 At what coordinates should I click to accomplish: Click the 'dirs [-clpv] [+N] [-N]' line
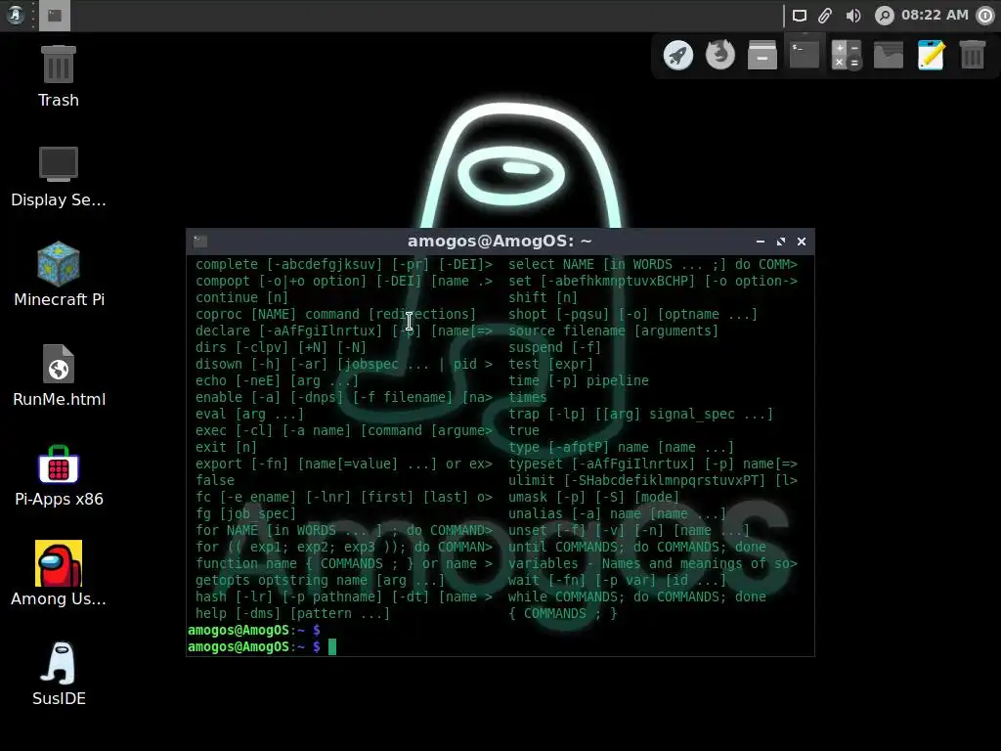coord(281,347)
